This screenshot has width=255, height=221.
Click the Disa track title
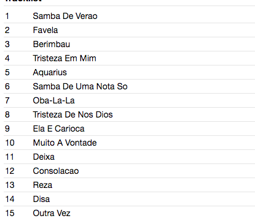(41, 199)
